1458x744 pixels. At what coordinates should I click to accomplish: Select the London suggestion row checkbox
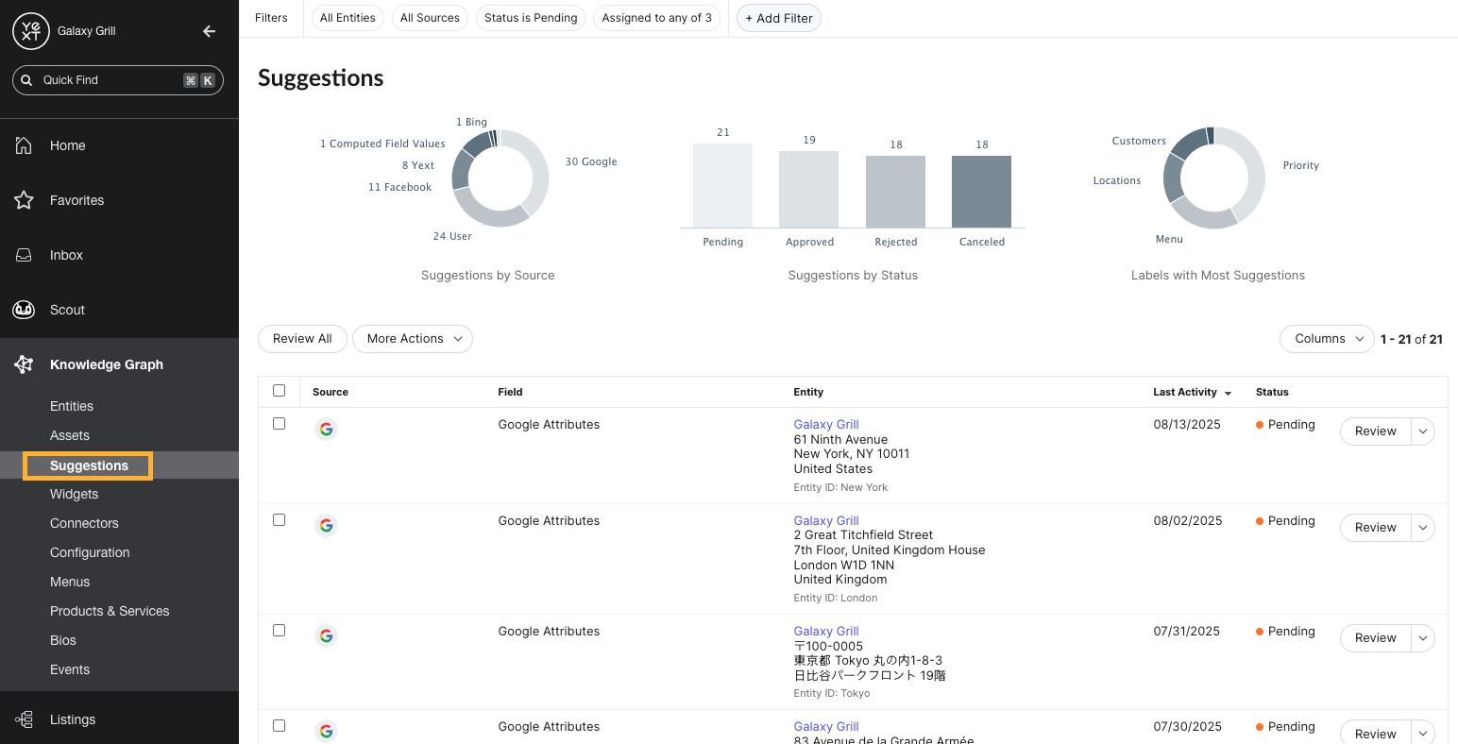click(279, 520)
